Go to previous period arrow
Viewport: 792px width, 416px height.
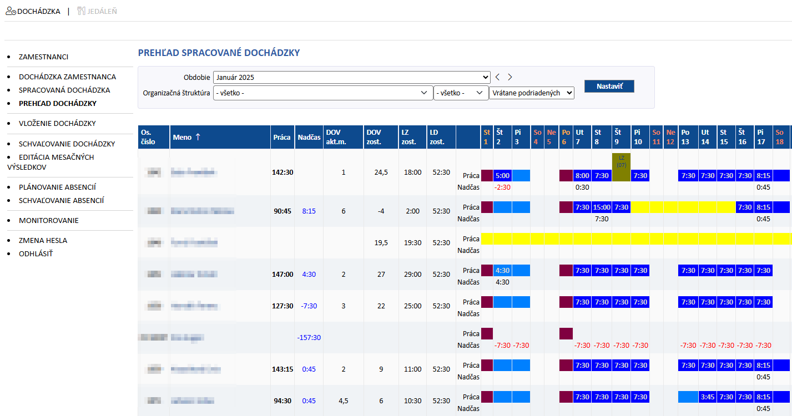pyautogui.click(x=498, y=77)
